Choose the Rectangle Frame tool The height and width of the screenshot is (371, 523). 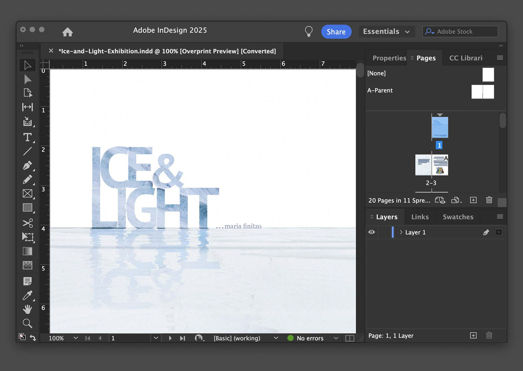click(x=27, y=194)
